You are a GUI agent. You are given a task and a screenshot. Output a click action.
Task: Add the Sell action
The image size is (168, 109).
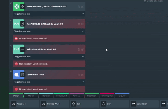(85, 104)
